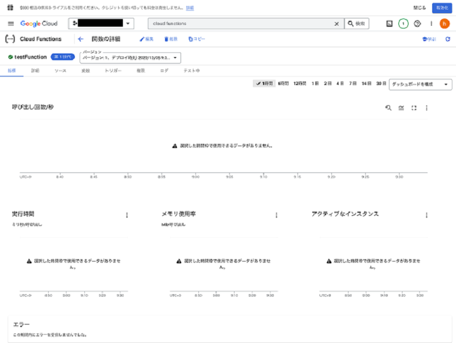Image resolution: width=456 pixels, height=343 pixels.
Task: Select the 12時間 time range
Action: (299, 84)
